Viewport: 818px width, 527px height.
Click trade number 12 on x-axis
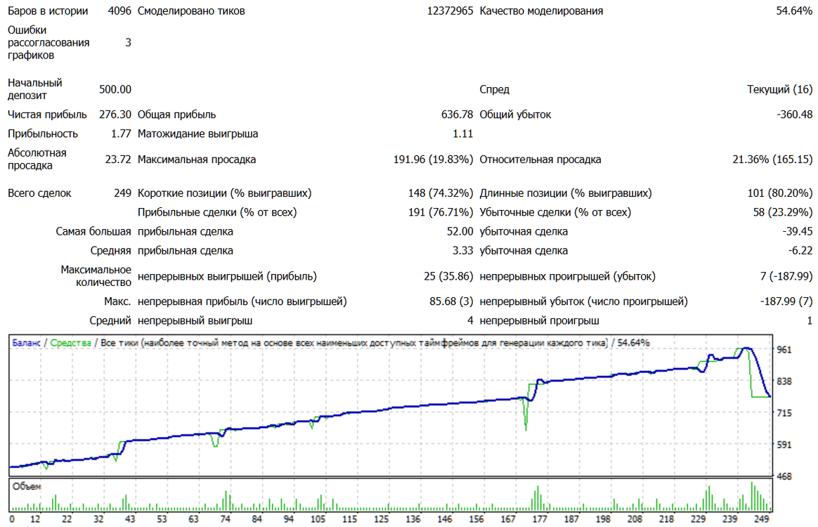[35, 519]
